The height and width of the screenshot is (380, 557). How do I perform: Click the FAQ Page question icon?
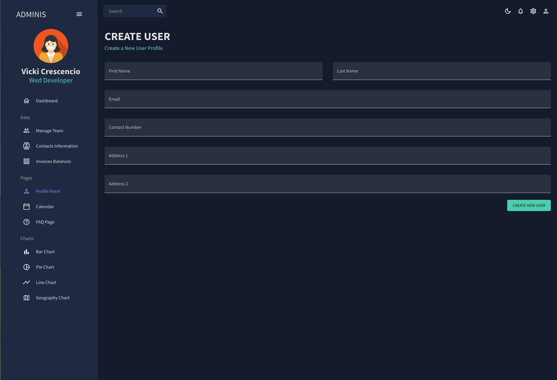(26, 222)
